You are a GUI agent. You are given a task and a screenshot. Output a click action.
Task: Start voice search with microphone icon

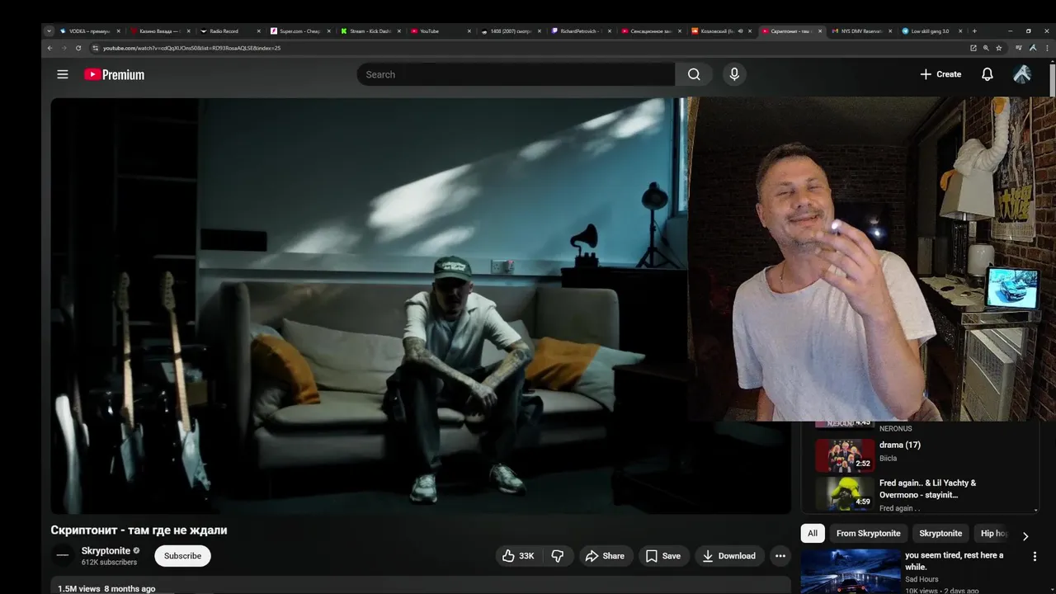tap(734, 74)
